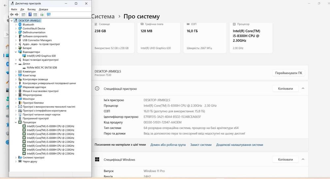Expand the Системні пристрої category
Image resolution: width=330 pixels, height=179 pixels.
(x=16, y=158)
